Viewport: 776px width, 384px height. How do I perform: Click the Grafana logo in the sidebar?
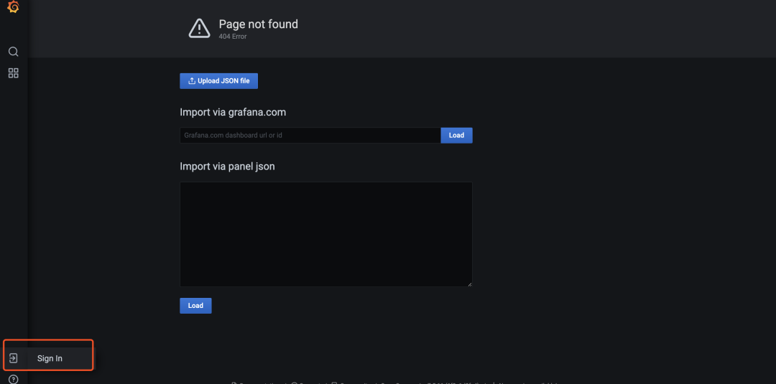coord(14,7)
